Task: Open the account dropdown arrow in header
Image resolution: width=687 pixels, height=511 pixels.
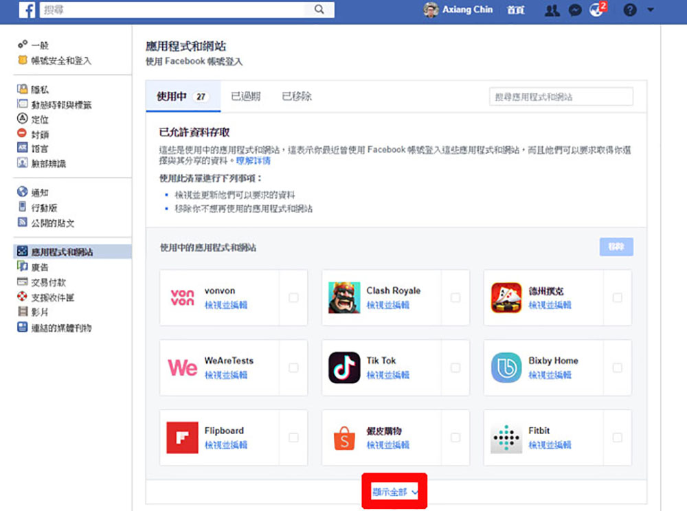Action: pos(650,10)
